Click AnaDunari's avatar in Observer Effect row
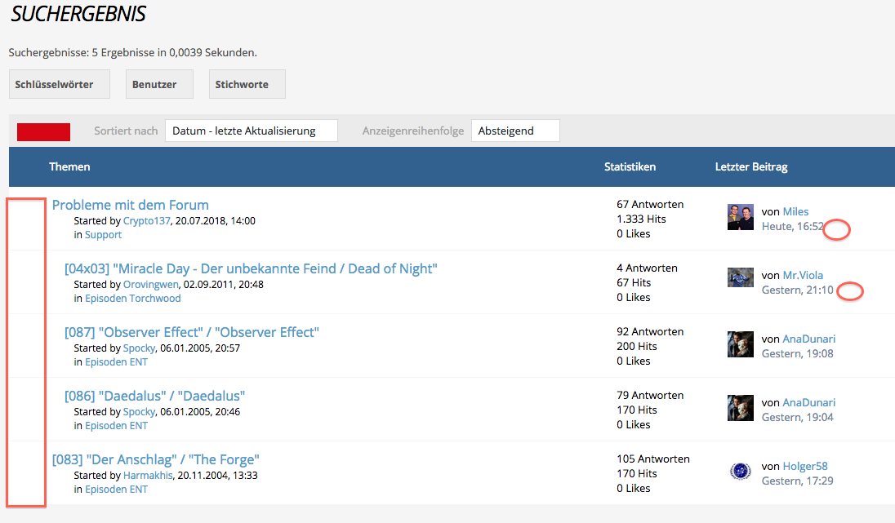Image resolution: width=895 pixels, height=523 pixels. pos(740,344)
